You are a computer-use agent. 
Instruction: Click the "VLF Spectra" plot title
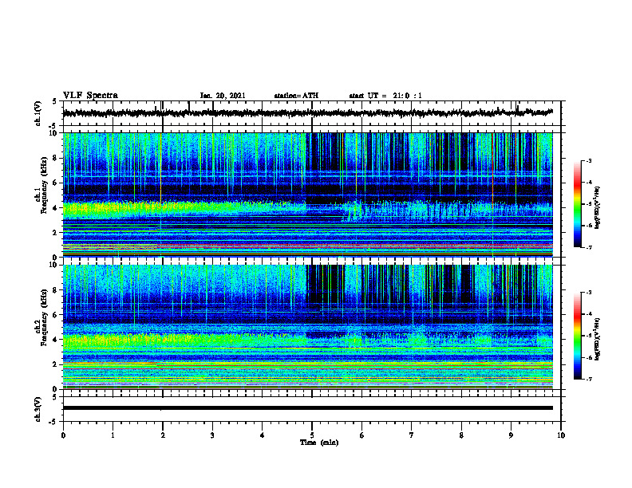90,96
